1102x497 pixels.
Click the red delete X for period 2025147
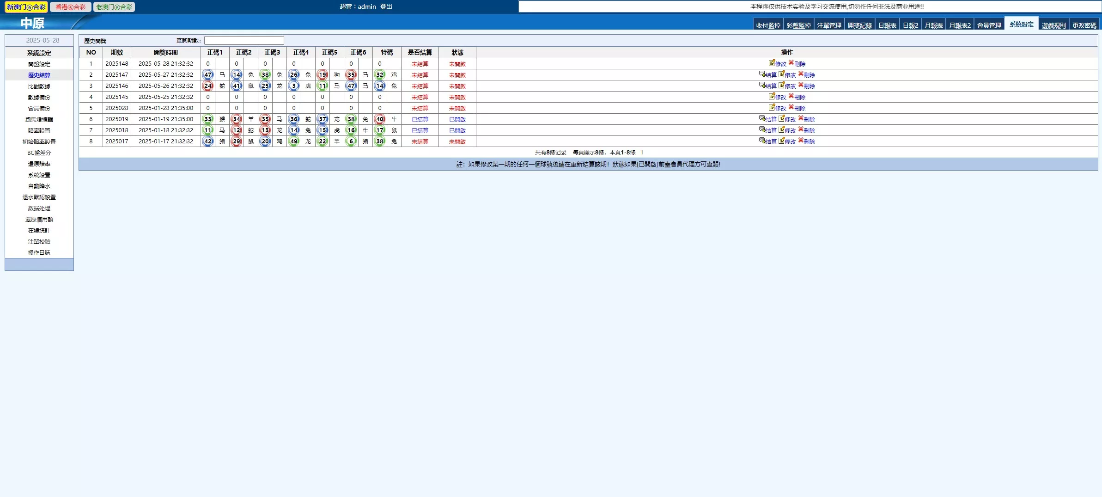(x=801, y=74)
